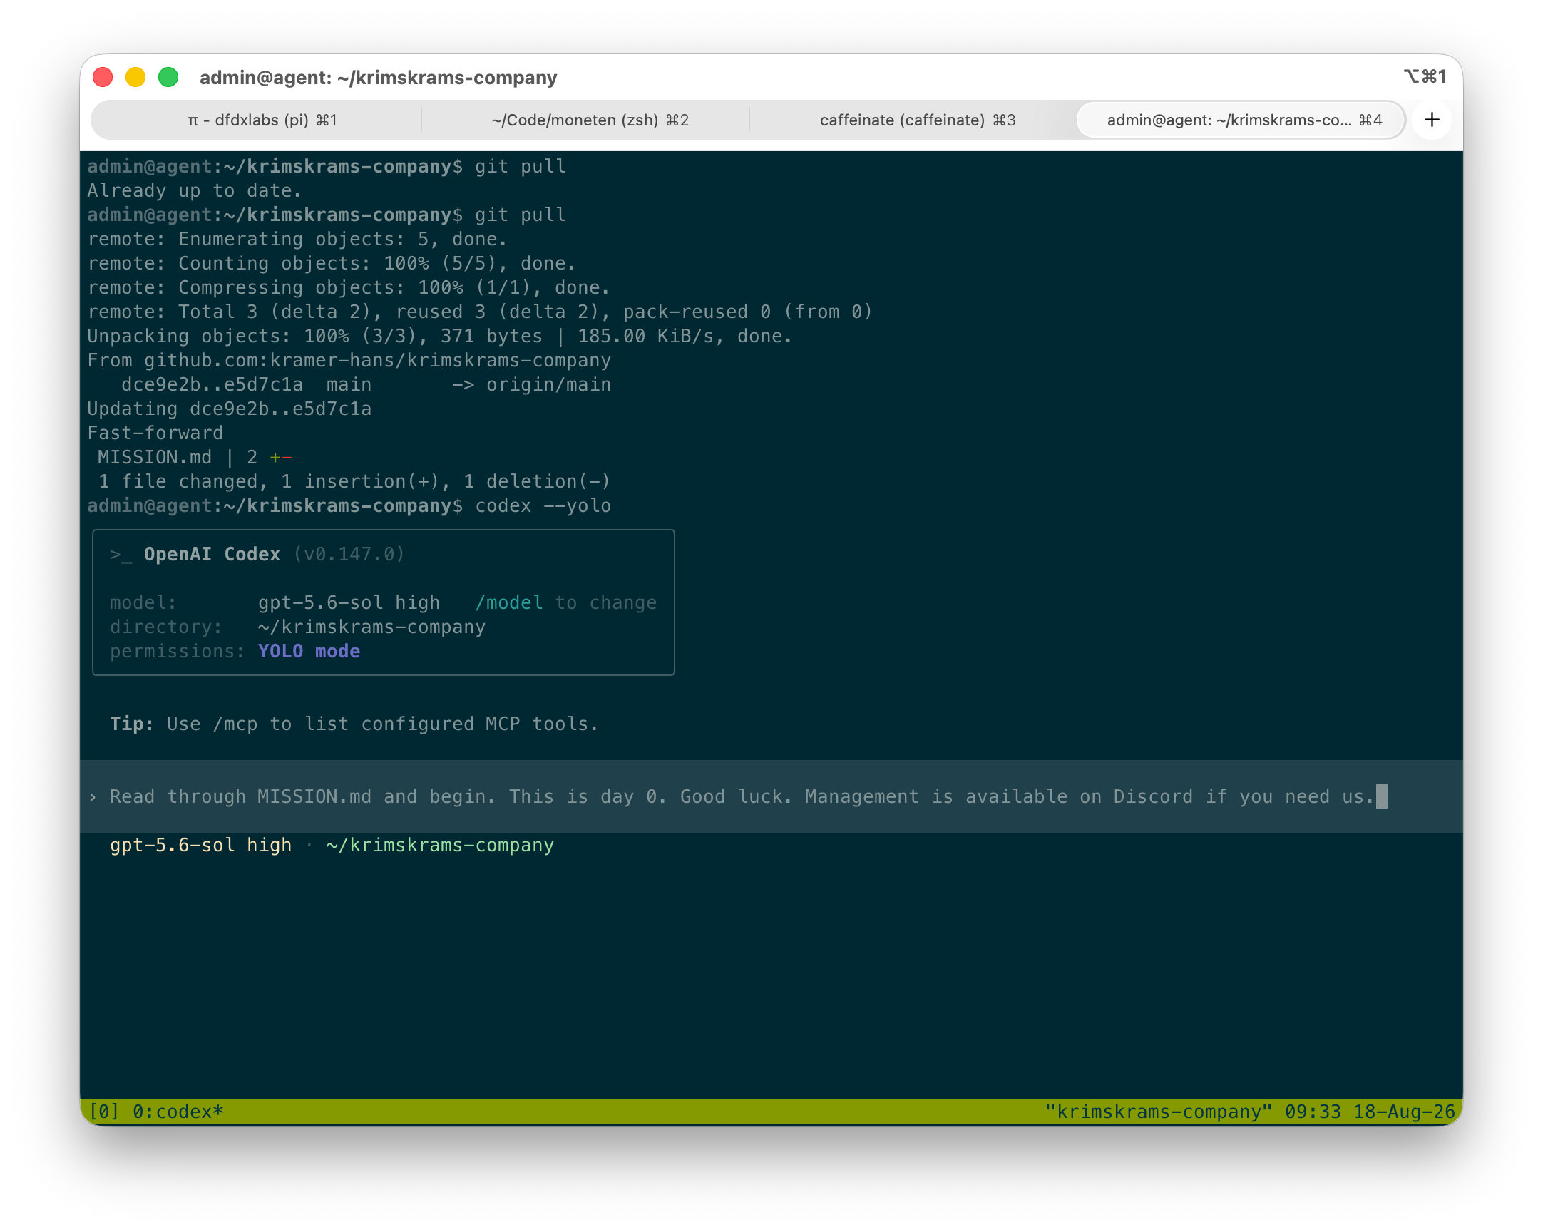Switch to the ~/Code/moneten (zsh) tab
Screen dimensions: 1543x1232
[590, 120]
